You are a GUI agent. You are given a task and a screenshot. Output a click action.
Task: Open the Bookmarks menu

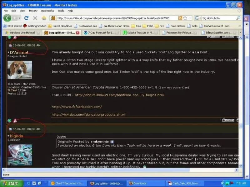(x=47, y=11)
